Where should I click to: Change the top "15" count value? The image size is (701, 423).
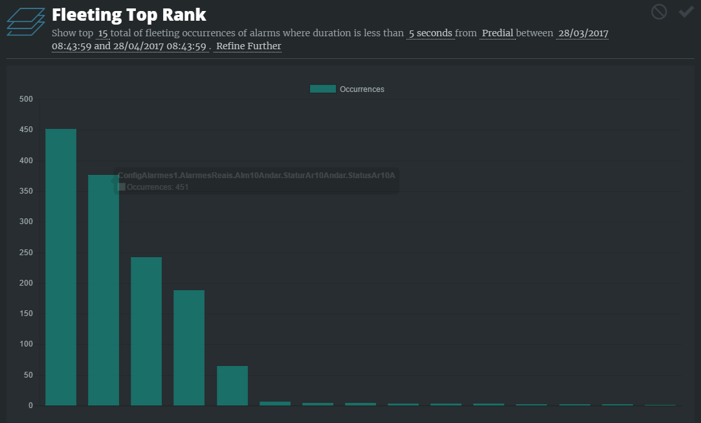pos(103,33)
